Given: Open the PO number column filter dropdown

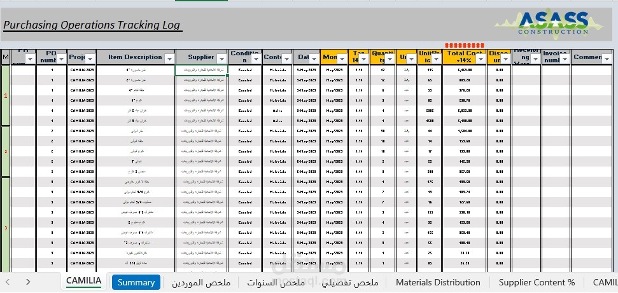Looking at the screenshot, I should coord(62,58).
